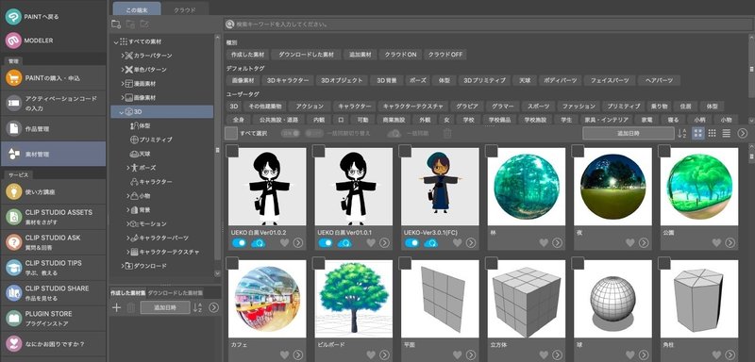Select 素材管理 in the sidebar
Image resolution: width=755 pixels, height=362 pixels.
point(53,154)
